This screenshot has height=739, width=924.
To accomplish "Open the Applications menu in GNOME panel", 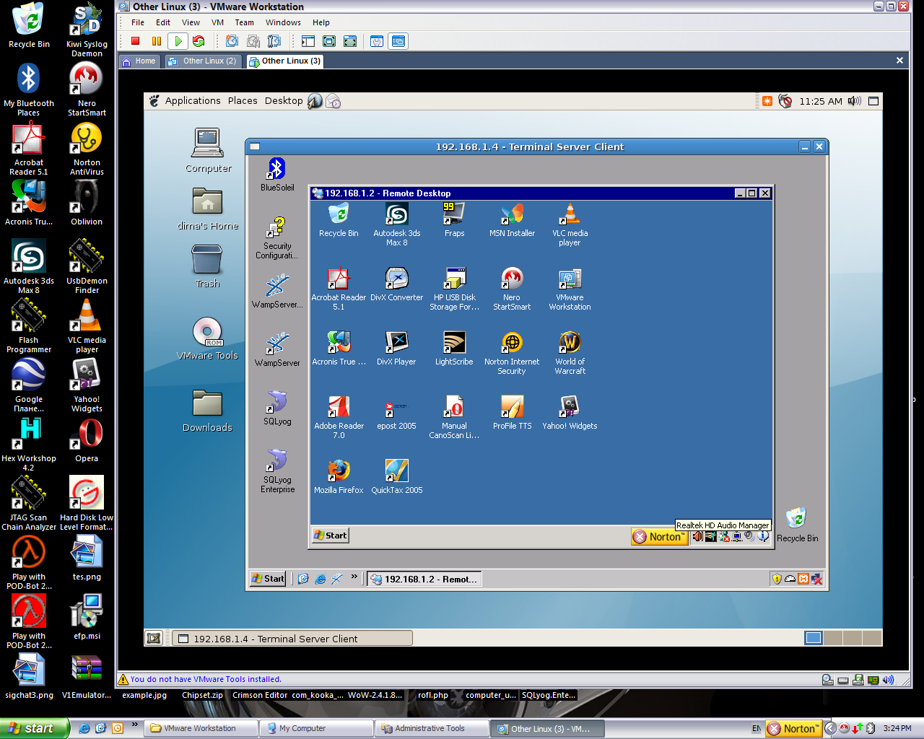I will [192, 101].
